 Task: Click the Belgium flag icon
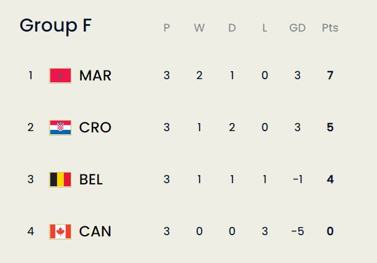[x=60, y=179]
